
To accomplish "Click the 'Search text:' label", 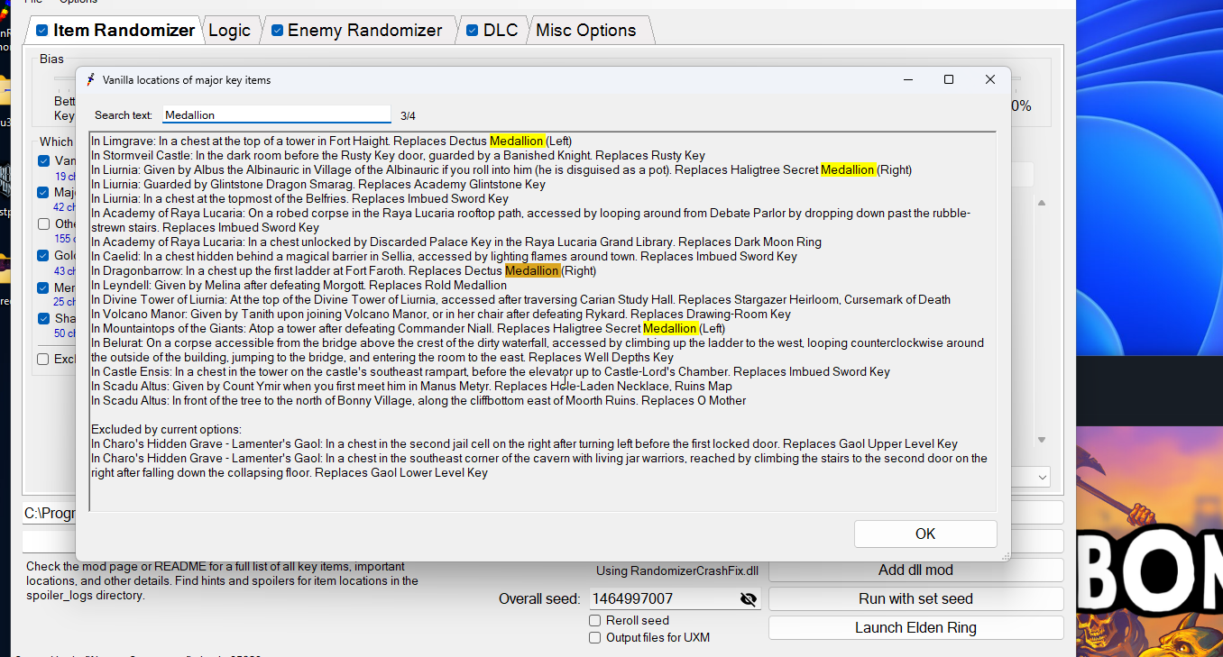I will pos(124,116).
